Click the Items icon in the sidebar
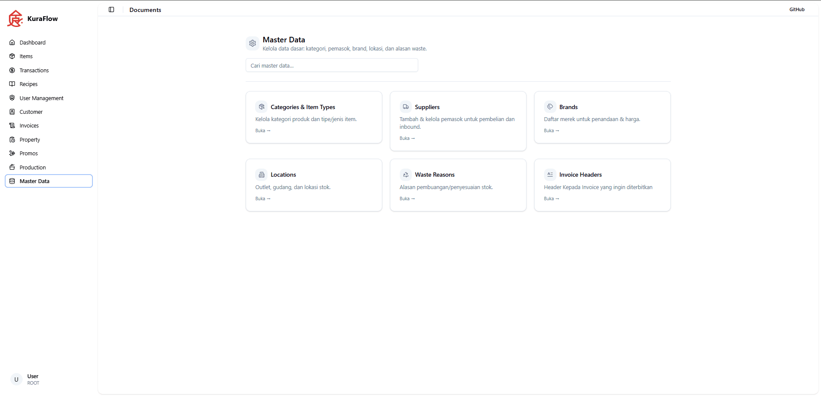The width and height of the screenshot is (821, 397). click(x=12, y=56)
